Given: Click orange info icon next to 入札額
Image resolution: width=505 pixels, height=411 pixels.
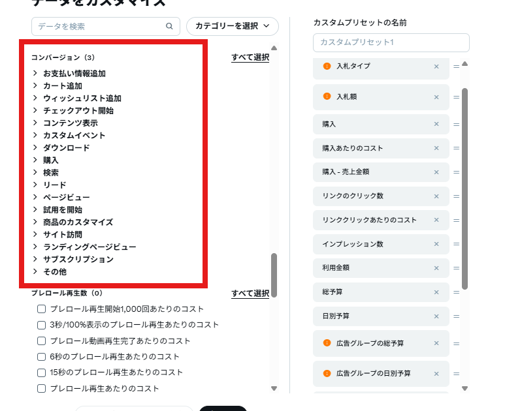Looking at the screenshot, I should pos(327,97).
